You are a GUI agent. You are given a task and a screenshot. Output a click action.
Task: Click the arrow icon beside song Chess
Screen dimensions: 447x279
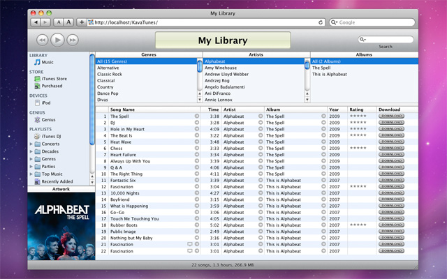pos(197,149)
